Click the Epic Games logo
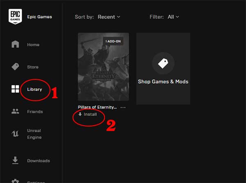Viewport: 246px width, 183px height. 15,17
